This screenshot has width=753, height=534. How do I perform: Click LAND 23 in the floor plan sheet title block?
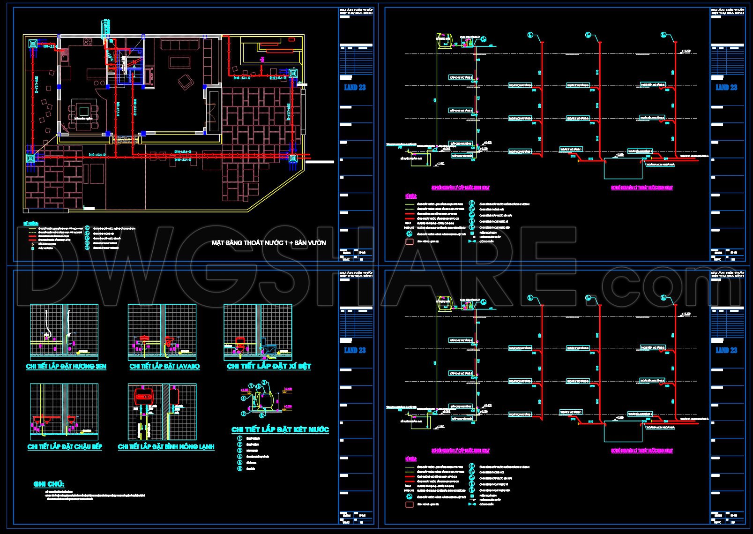(355, 87)
